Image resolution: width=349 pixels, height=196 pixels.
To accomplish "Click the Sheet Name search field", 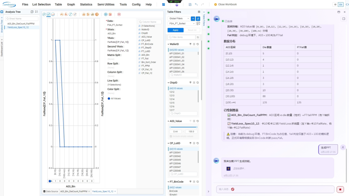I will tap(22, 19).
